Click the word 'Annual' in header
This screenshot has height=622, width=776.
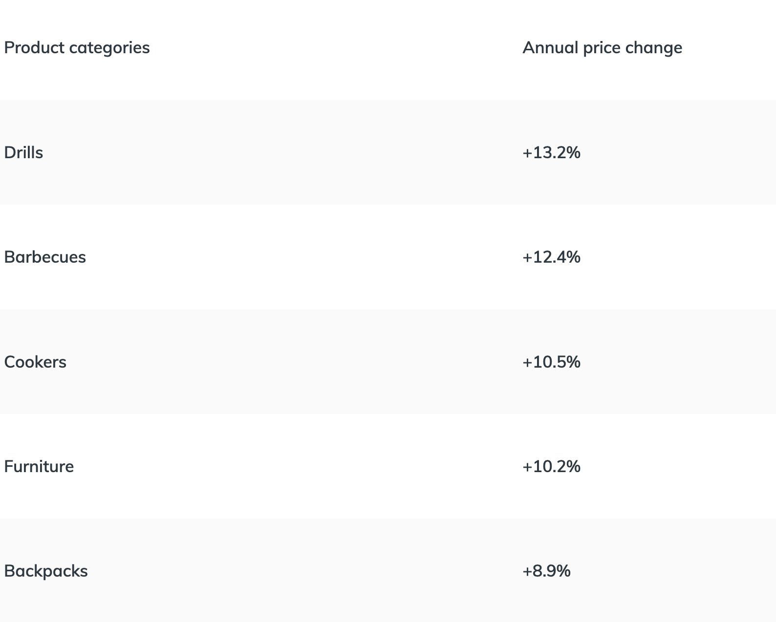pos(551,48)
